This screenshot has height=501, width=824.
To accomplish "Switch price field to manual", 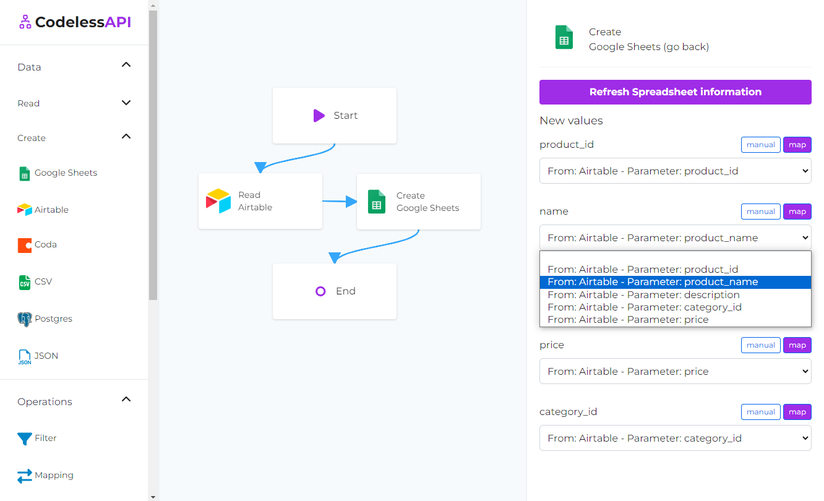I will coord(760,345).
